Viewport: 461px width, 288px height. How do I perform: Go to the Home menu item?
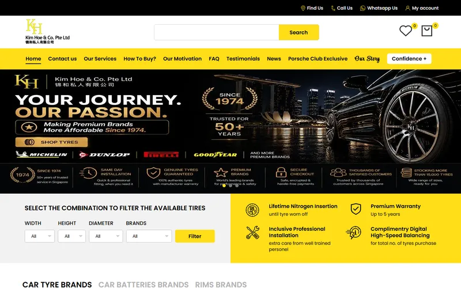[33, 59]
